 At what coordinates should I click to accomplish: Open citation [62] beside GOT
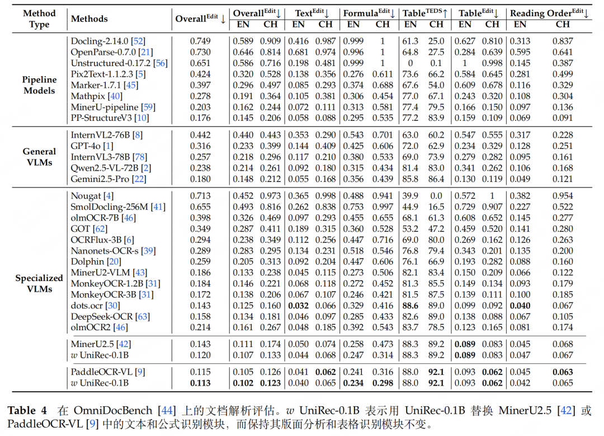click(100, 229)
